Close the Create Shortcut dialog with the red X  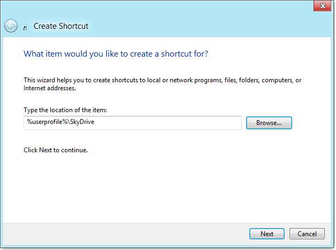point(321,6)
